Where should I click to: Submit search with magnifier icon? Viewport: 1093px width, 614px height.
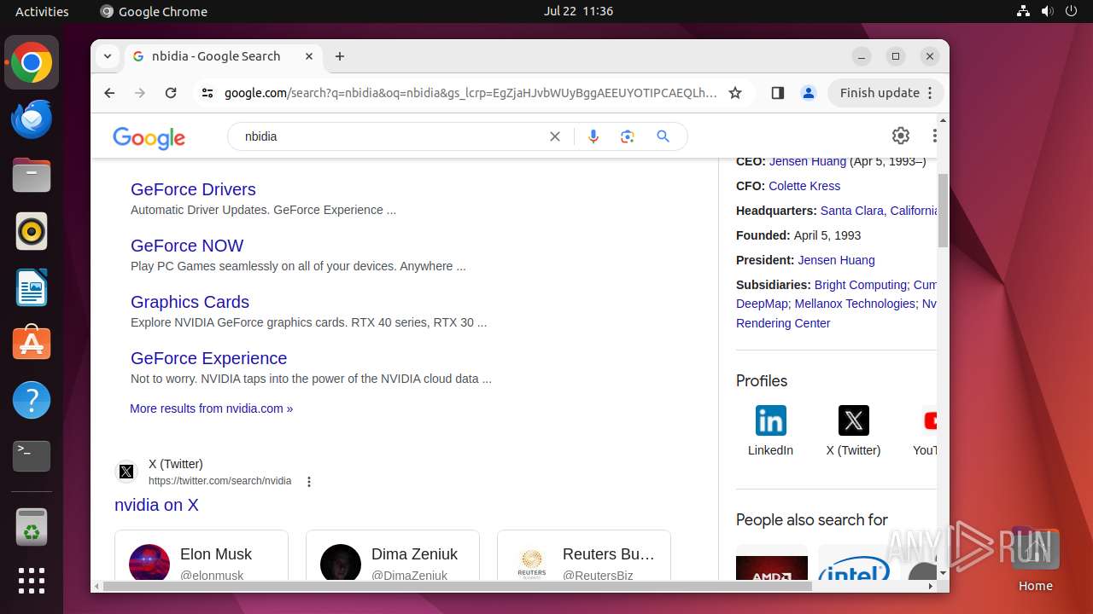tap(663, 136)
